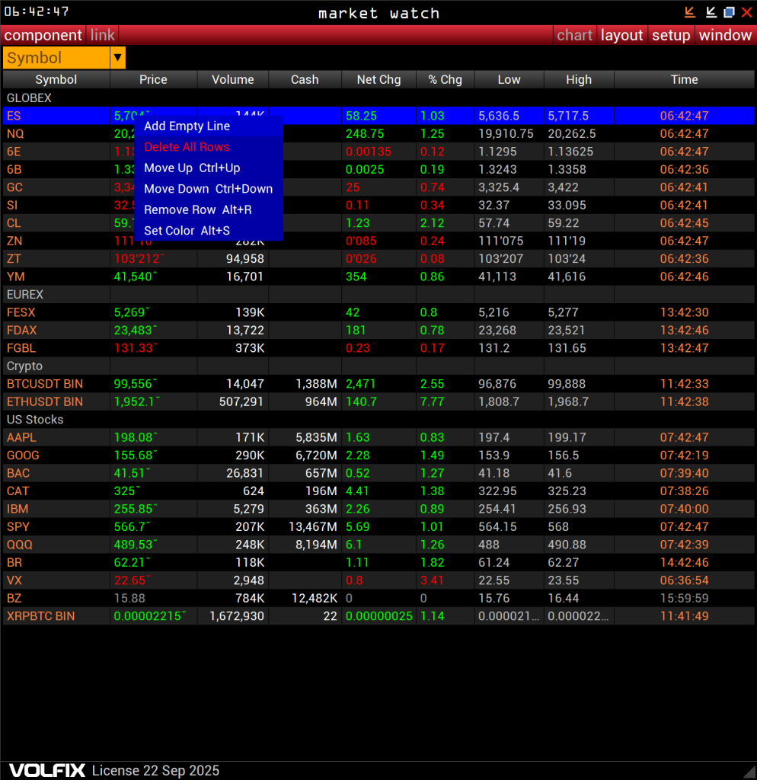Click the 6E symbol cell

pos(56,152)
